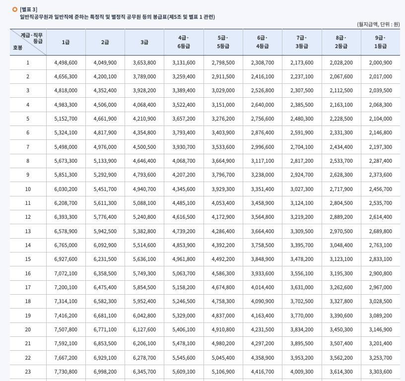
Task: Click the 2급 column header
Action: 105,42
